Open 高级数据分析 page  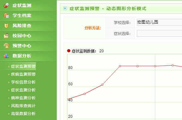point(23,114)
